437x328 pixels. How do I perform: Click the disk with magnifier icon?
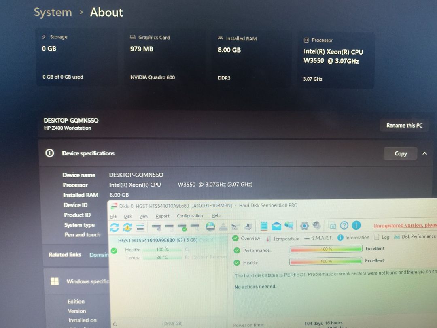pyautogui.click(x=195, y=227)
